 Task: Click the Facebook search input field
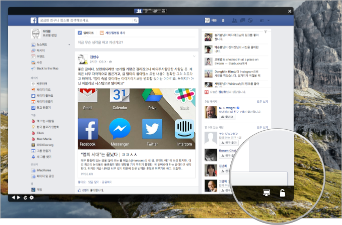coord(86,20)
